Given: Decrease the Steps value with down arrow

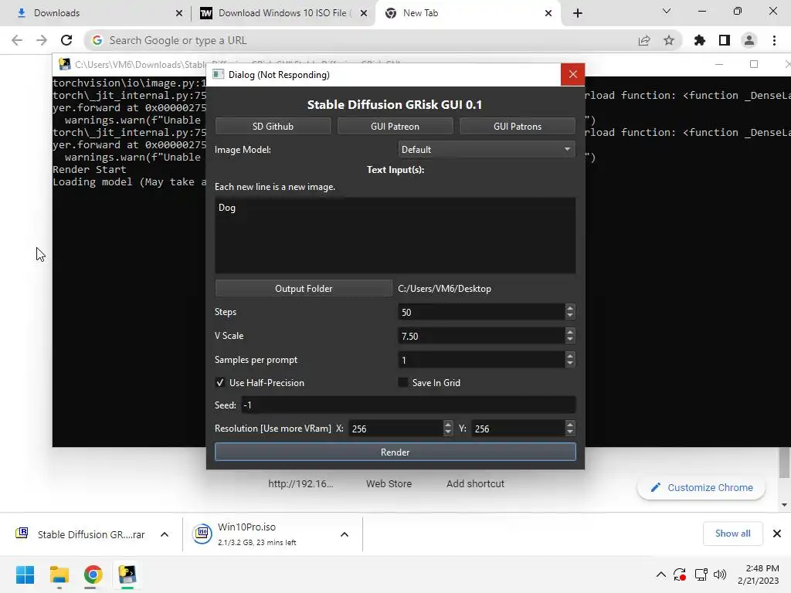Looking at the screenshot, I should point(570,316).
